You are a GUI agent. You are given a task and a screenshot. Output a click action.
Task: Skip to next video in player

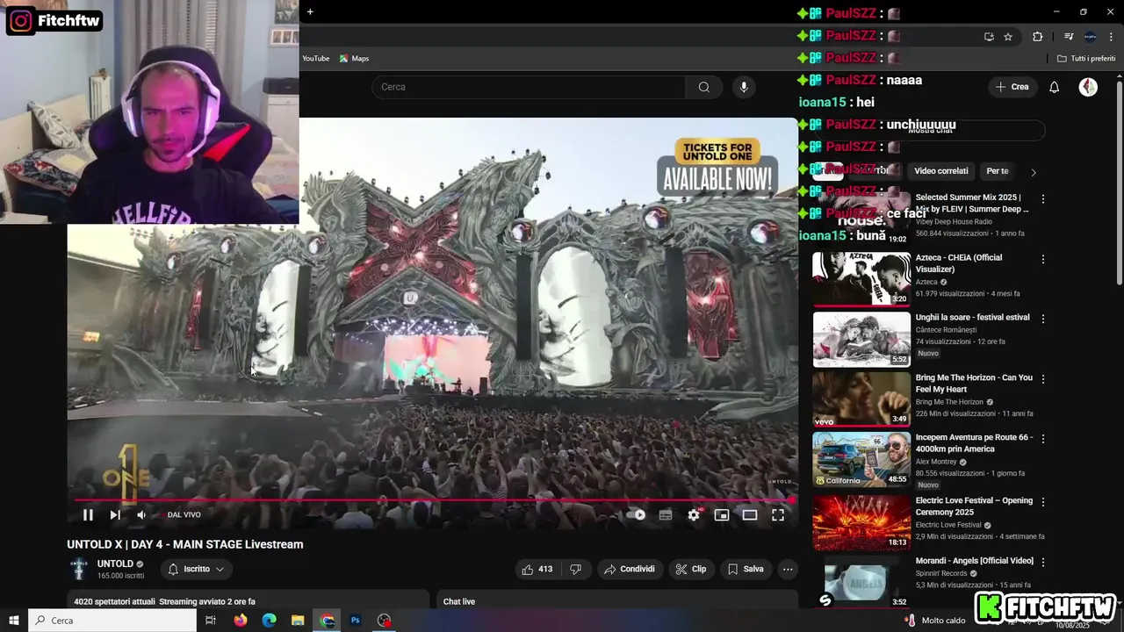[x=115, y=515]
